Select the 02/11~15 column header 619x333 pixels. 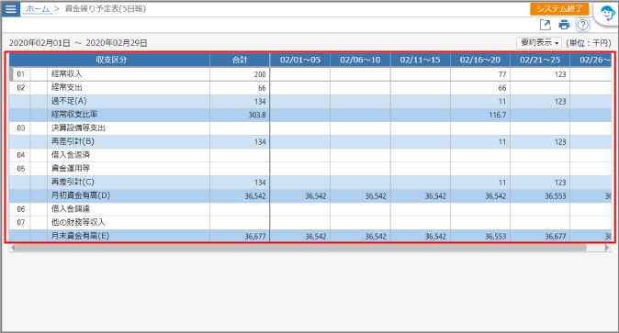click(420, 60)
